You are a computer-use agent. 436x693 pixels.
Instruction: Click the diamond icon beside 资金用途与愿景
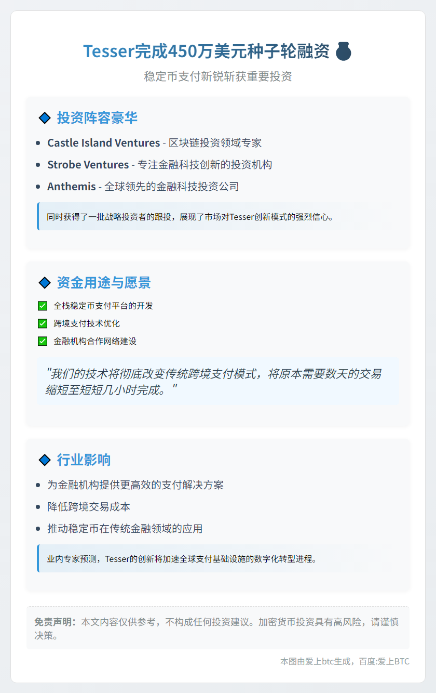coord(45,283)
